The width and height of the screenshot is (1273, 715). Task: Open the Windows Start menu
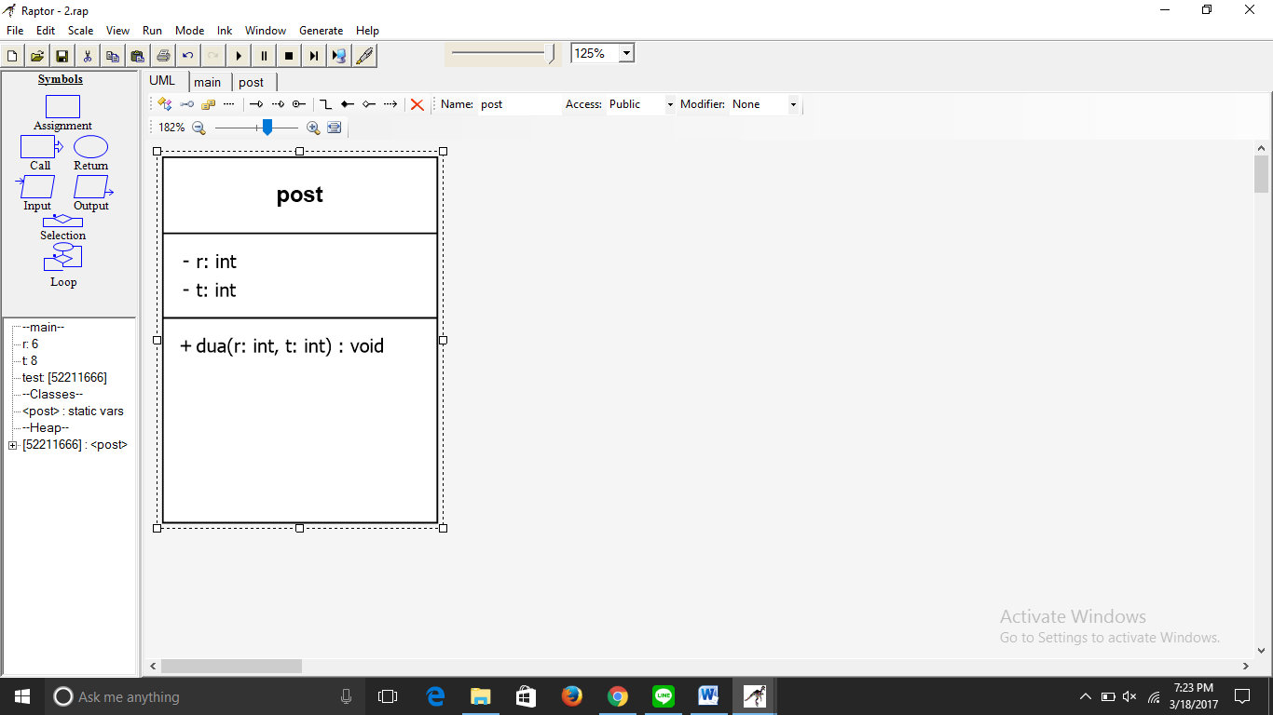click(21, 696)
